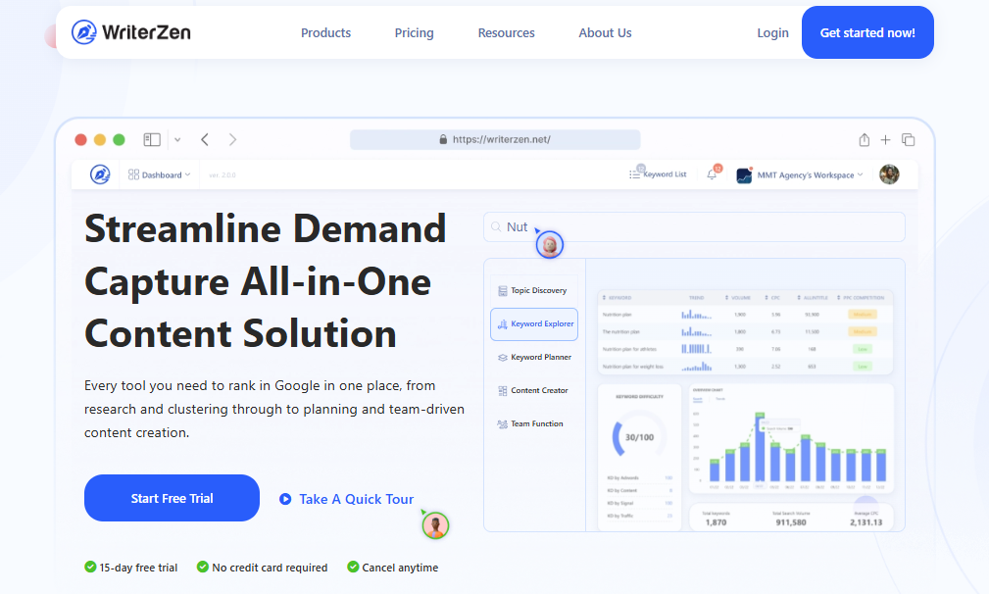Viewport: 989px width, 594px height.
Task: Expand the MMT Agency's Workspace dropdown
Action: point(810,174)
